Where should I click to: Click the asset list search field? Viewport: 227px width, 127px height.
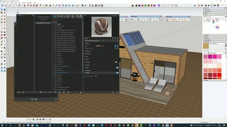[68, 20]
